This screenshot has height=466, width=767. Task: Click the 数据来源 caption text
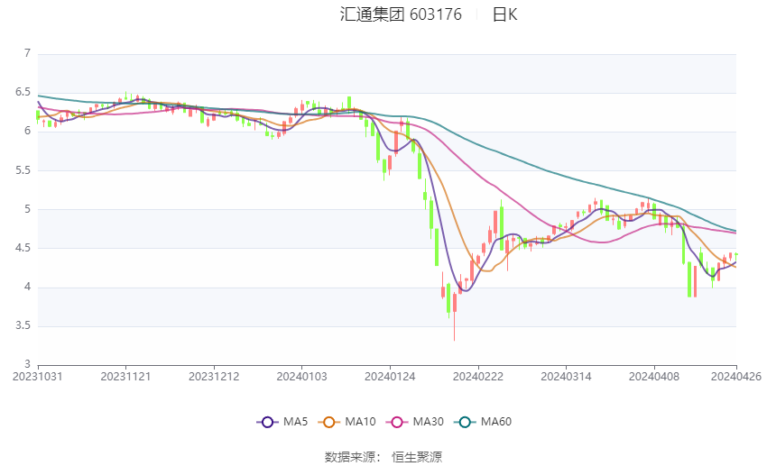[x=350, y=457]
